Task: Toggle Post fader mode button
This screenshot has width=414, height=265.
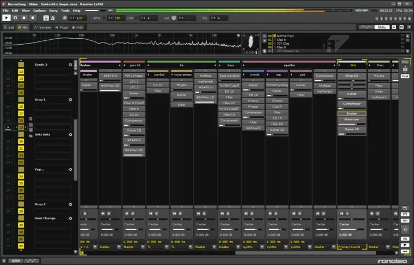Action: pos(405,76)
